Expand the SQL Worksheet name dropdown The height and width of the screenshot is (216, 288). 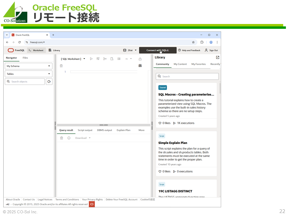84,59
